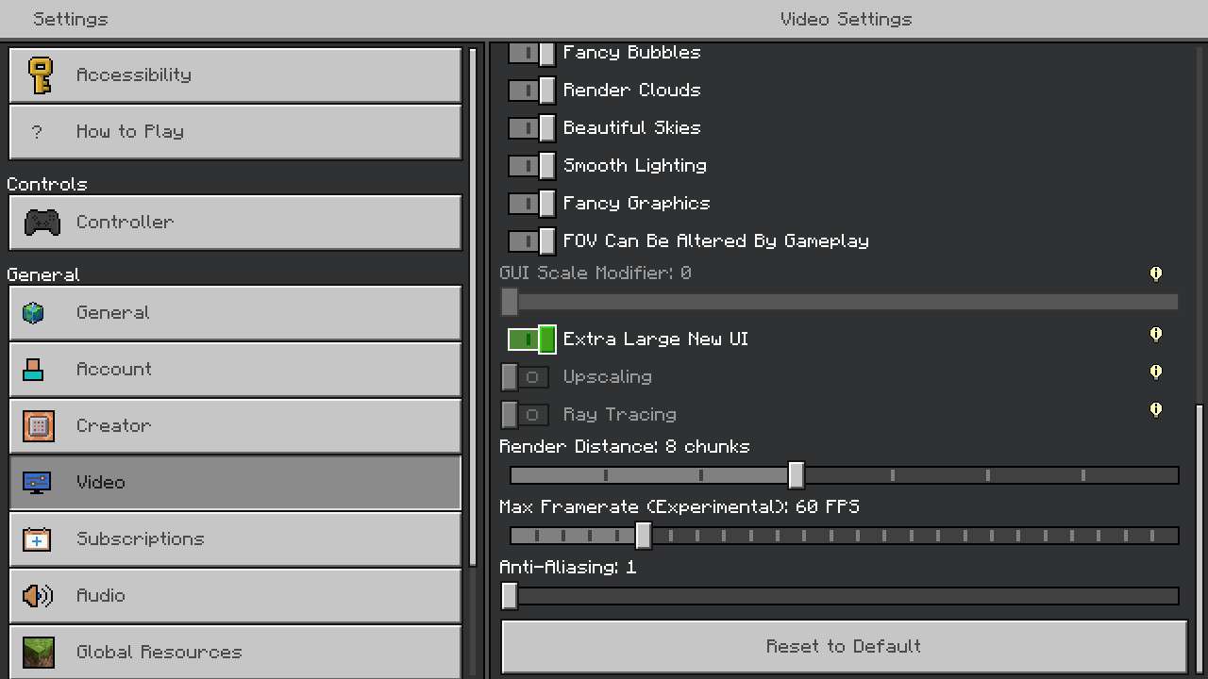Click the info icon beside GUI Scale Modifier
Viewport: 1208px width, 679px height.
(1155, 273)
